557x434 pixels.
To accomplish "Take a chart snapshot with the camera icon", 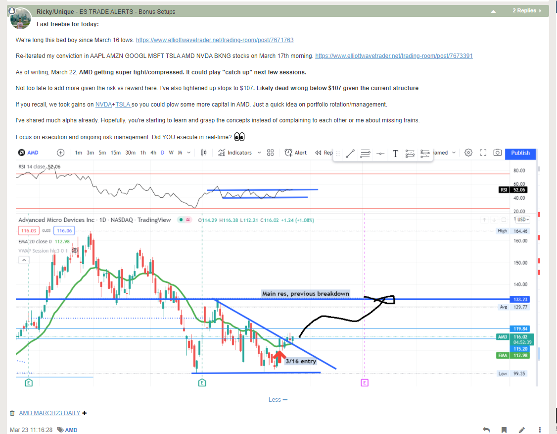I will coord(497,153).
